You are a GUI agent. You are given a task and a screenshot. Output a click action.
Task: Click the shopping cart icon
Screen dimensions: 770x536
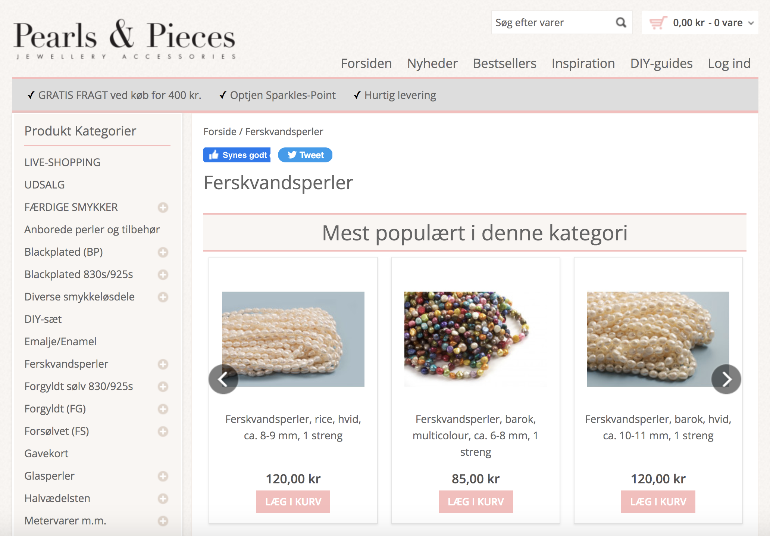pyautogui.click(x=658, y=23)
